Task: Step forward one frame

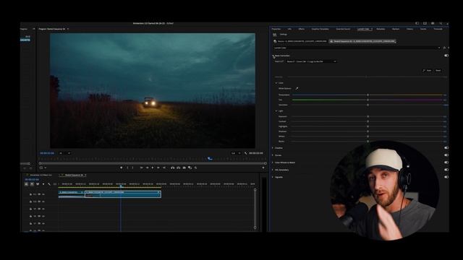Action: (158, 168)
